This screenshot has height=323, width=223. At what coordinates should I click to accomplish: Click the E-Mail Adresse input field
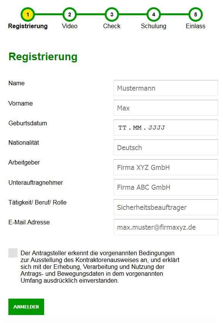[x=166, y=227]
